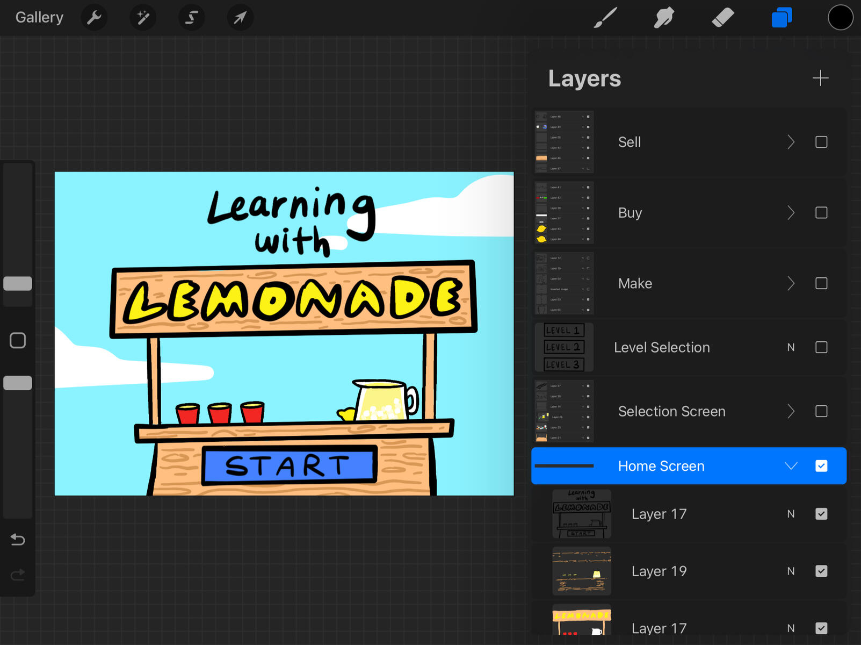861x645 pixels.
Task: Toggle visibility of the Sell group
Action: pyautogui.click(x=821, y=142)
